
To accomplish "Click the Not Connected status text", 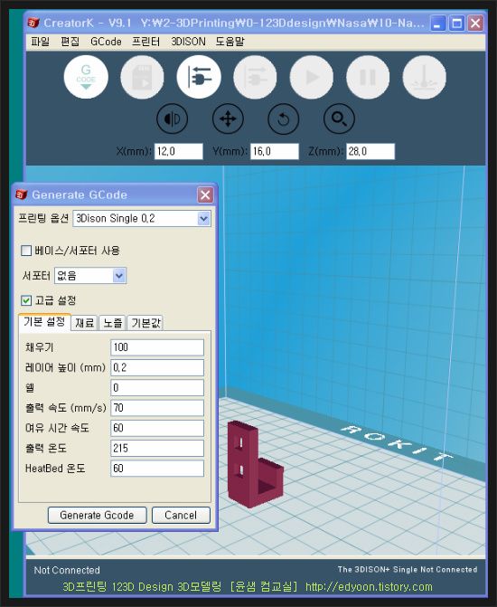I will [67, 570].
